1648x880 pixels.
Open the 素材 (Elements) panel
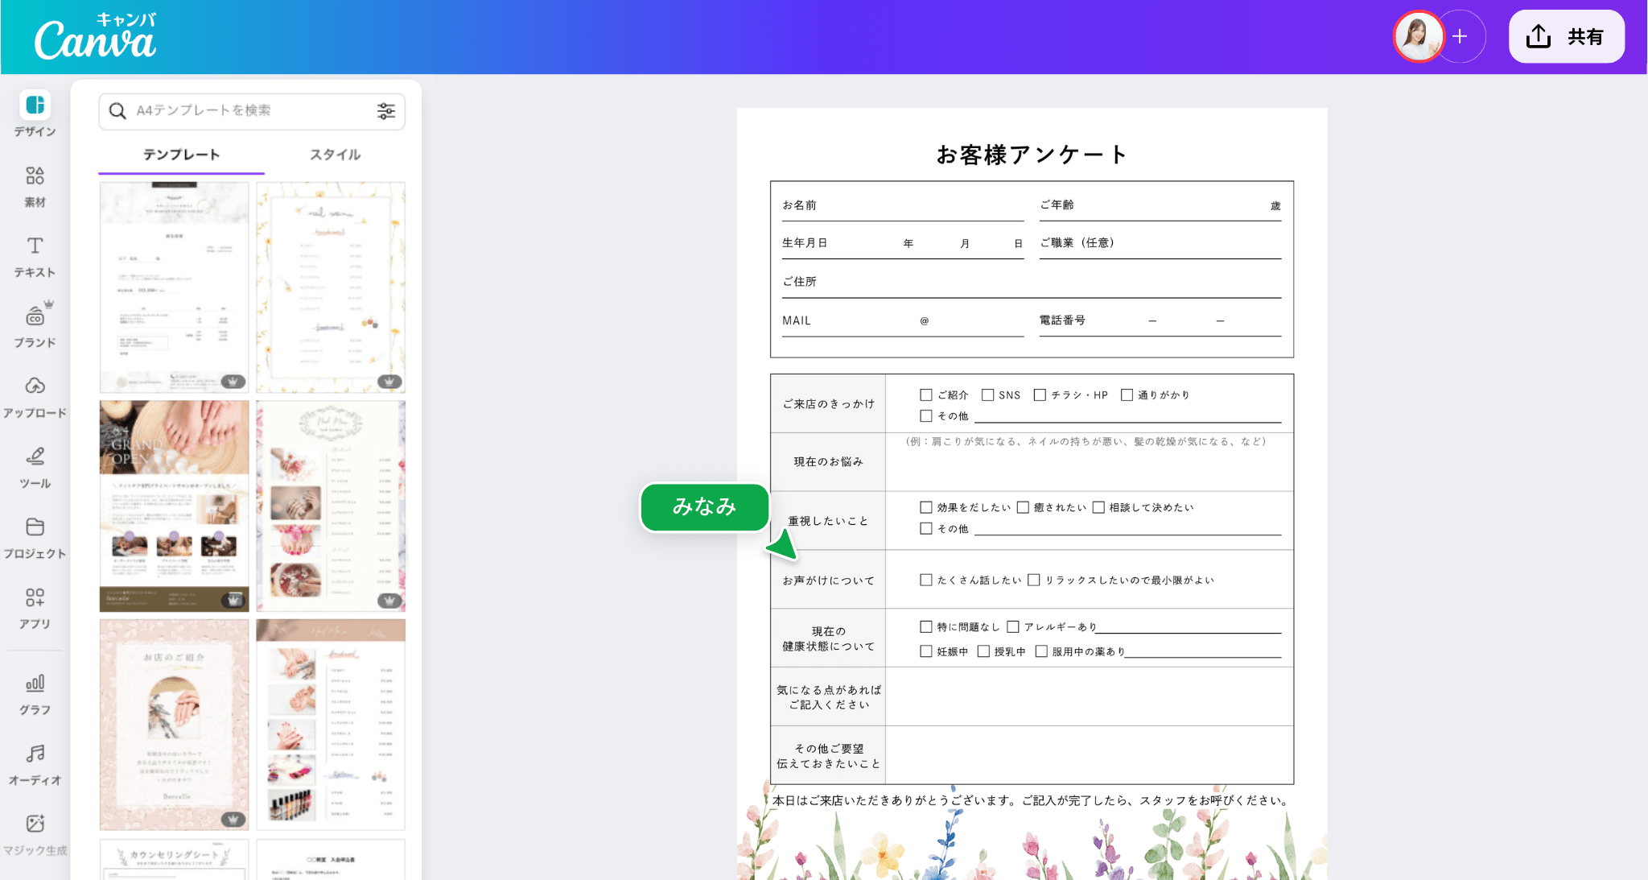coord(34,185)
